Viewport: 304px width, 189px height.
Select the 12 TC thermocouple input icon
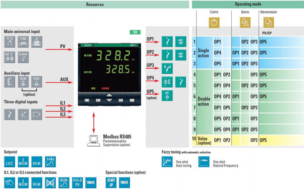click(9, 41)
